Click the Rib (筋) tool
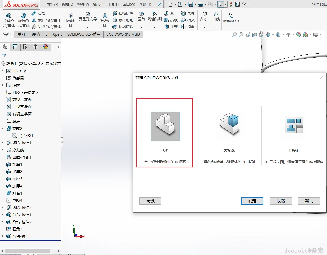 (169, 13)
